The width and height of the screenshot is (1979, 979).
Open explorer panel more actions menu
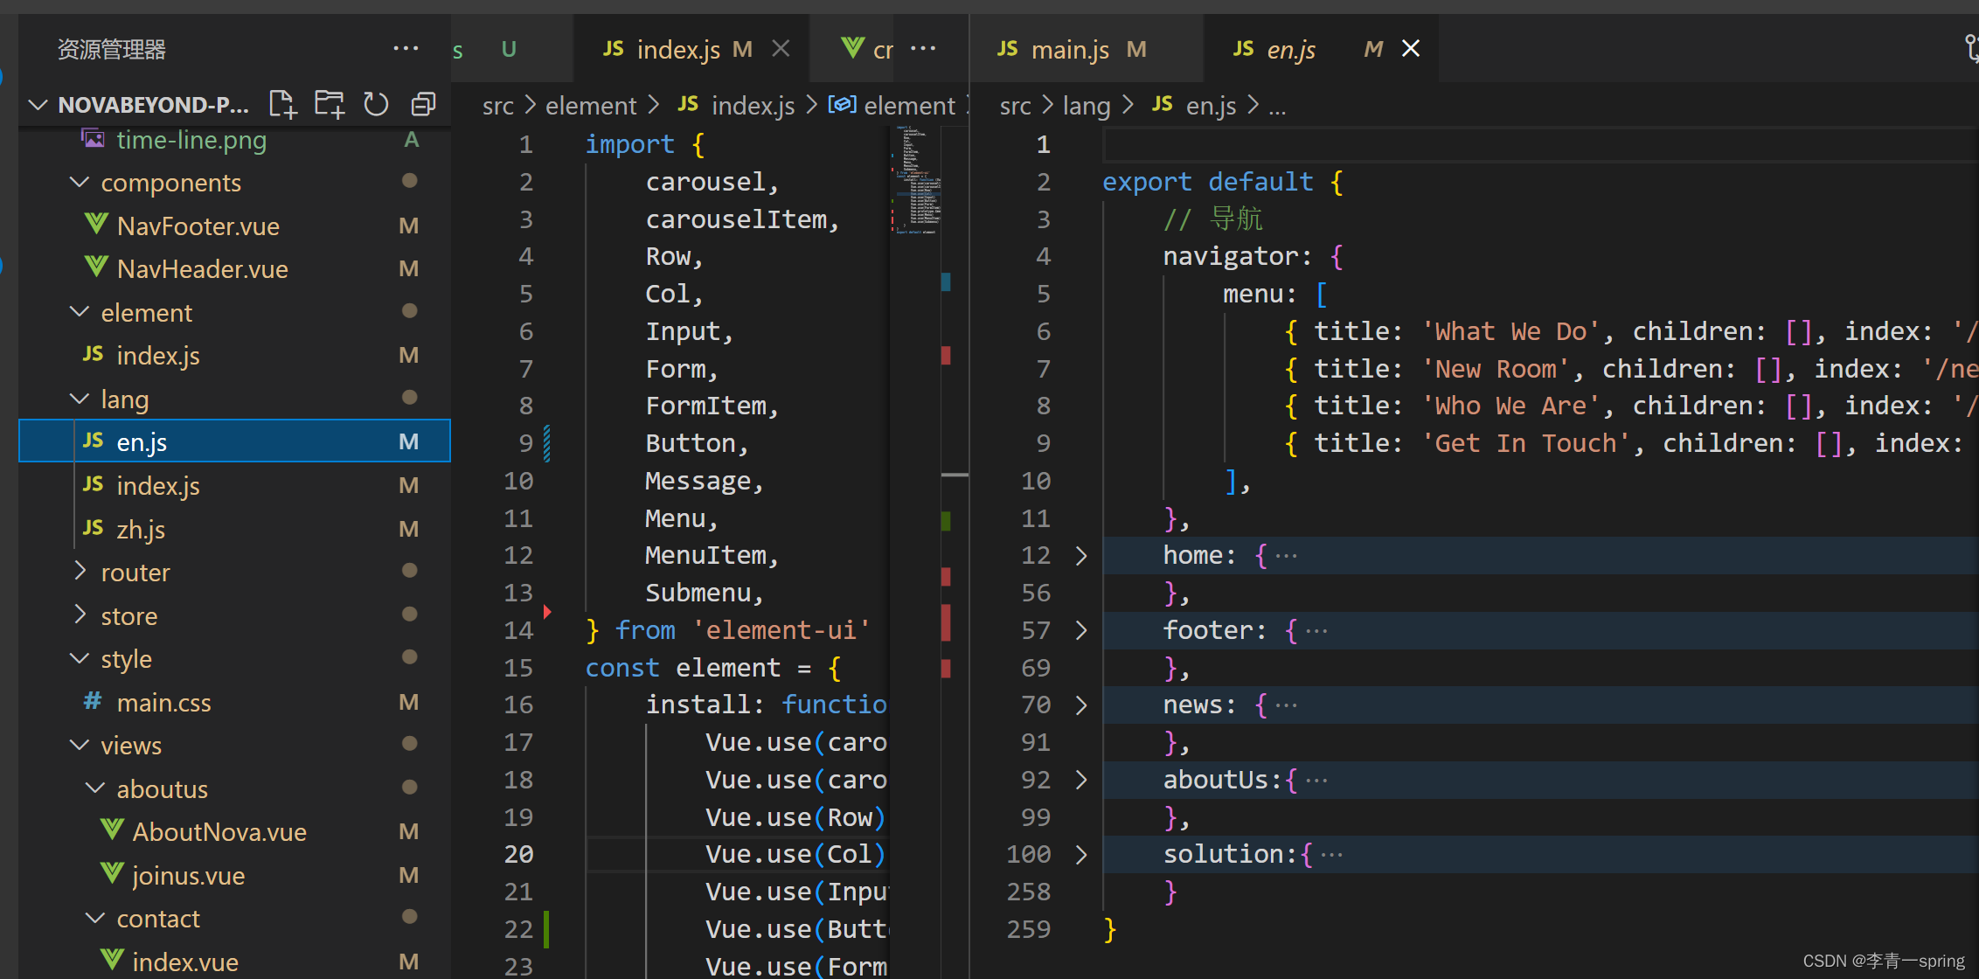pos(406,49)
